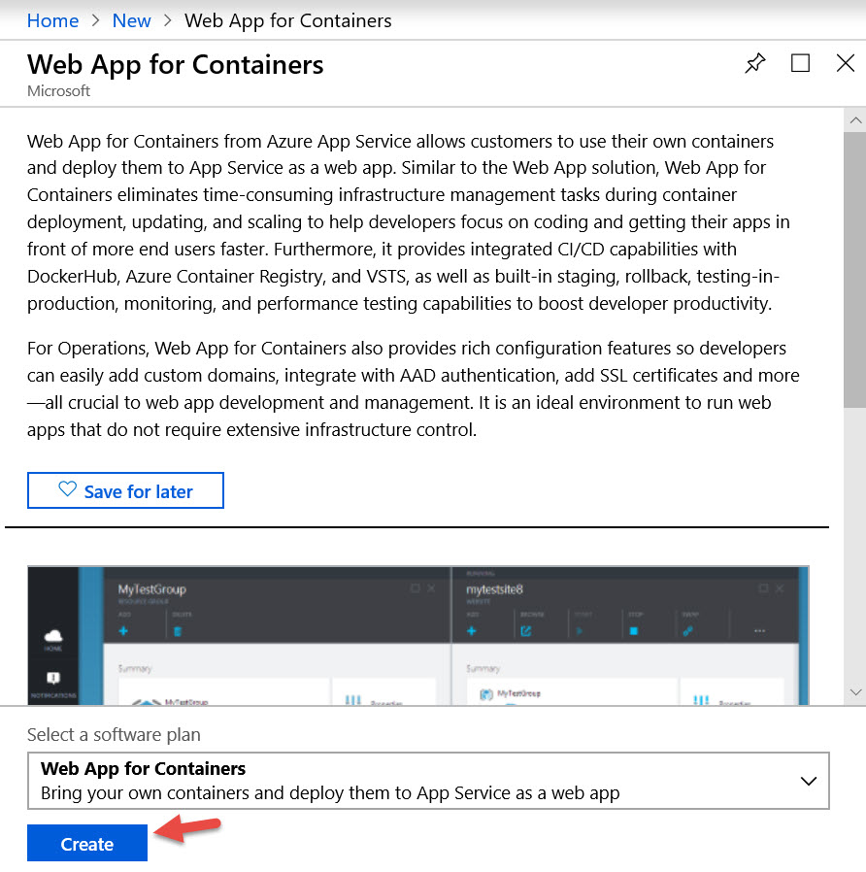Click the vertical scrollbar thumb
This screenshot has width=866, height=872.
[855, 270]
